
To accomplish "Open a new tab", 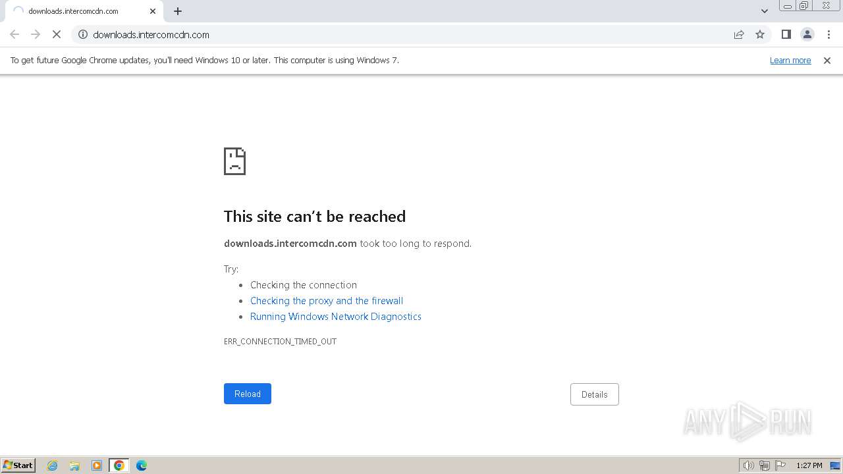I will 178,11.
